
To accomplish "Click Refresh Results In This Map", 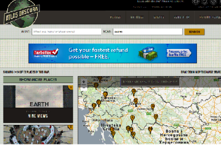I will coord(150,82).
